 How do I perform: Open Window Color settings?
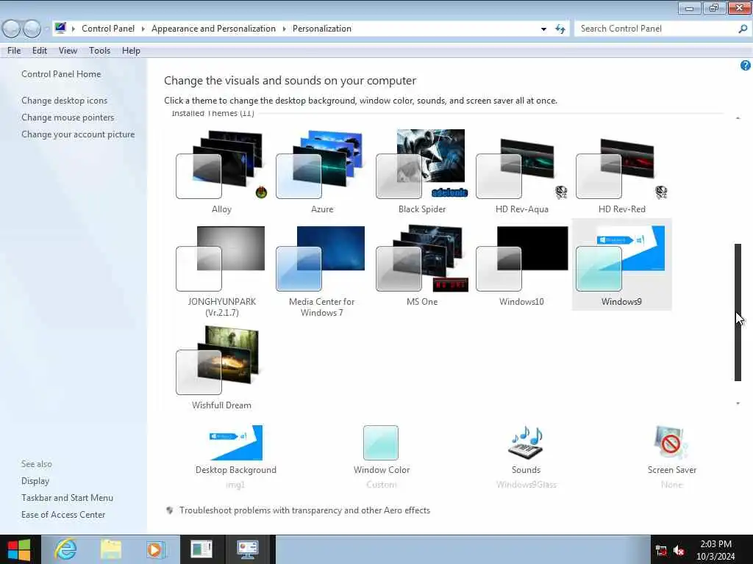tap(382, 457)
